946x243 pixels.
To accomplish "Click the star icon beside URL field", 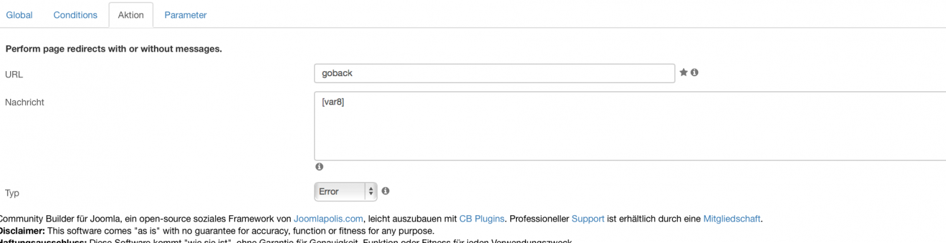I will tap(684, 72).
